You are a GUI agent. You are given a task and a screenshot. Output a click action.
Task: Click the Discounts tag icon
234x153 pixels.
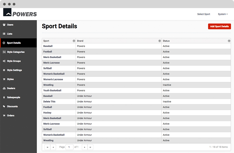click(4, 106)
